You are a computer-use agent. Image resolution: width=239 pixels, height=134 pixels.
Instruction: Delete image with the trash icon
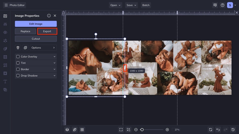(x=18, y=48)
